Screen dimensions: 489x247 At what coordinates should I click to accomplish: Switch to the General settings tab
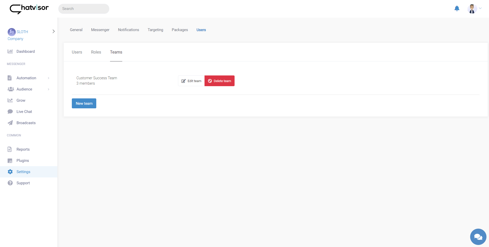coord(76,30)
